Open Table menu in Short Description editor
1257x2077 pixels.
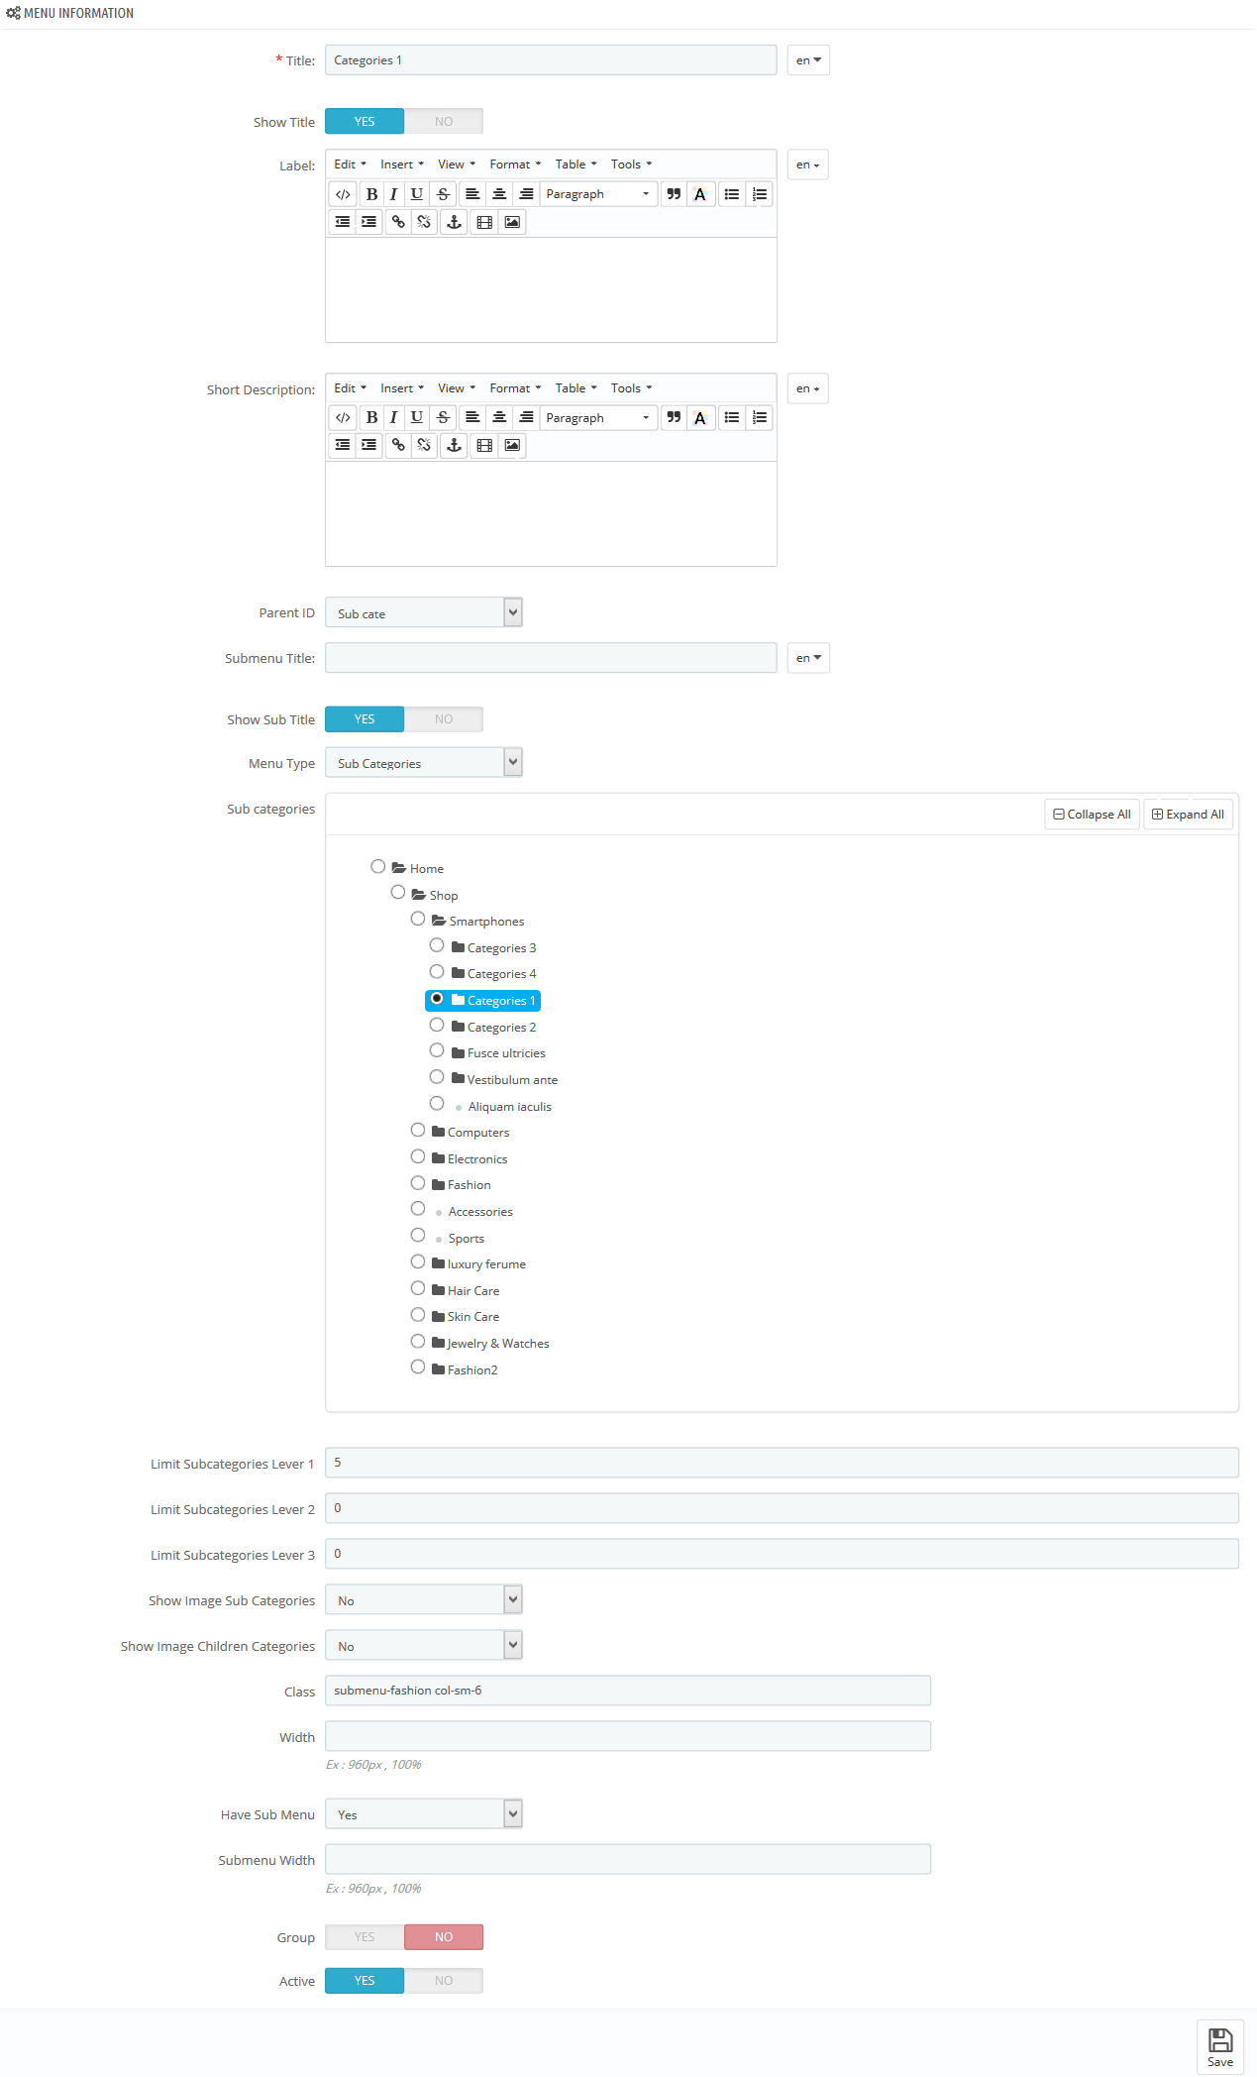point(576,388)
